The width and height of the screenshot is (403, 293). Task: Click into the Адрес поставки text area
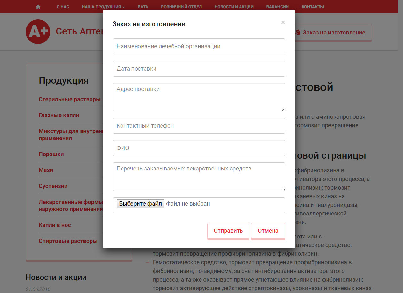(199, 97)
